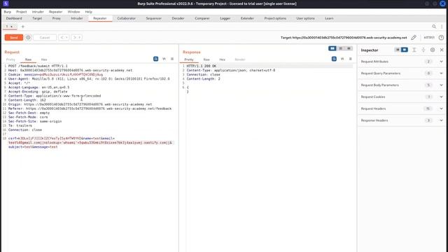Click the Cancel button
The height and width of the screenshot is (252, 448).
45,37
